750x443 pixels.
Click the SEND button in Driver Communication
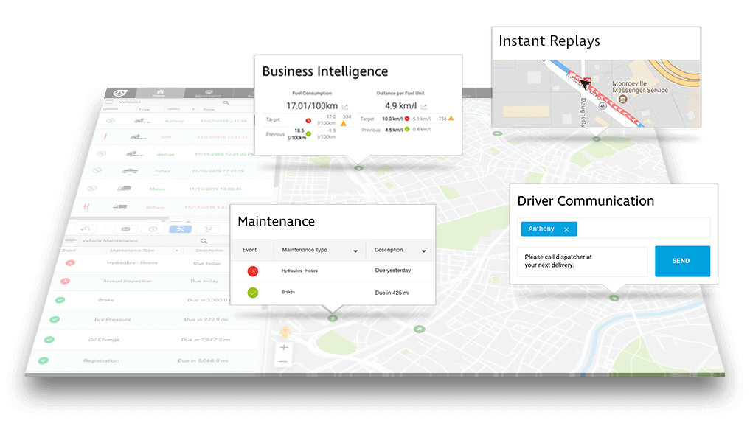[682, 261]
